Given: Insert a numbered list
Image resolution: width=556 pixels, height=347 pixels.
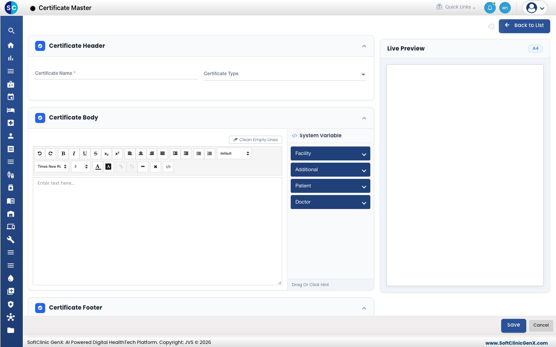Looking at the screenshot, I should [210, 153].
